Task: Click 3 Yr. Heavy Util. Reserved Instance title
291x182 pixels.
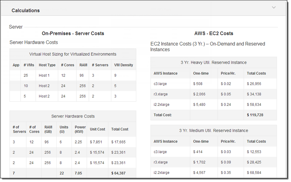Action: coord(214,62)
